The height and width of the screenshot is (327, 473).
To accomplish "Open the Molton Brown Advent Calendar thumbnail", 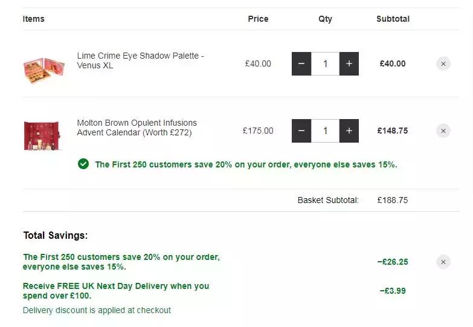I will point(42,135).
